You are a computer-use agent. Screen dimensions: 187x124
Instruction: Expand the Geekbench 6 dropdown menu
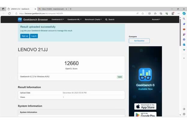[57, 19]
